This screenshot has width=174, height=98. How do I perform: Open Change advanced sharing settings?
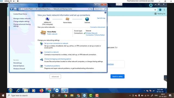point(22,25)
